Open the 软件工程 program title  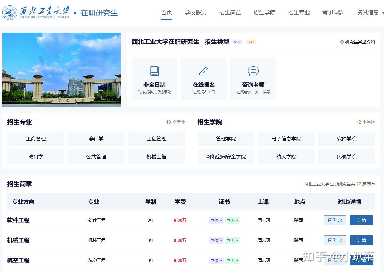[18, 220]
